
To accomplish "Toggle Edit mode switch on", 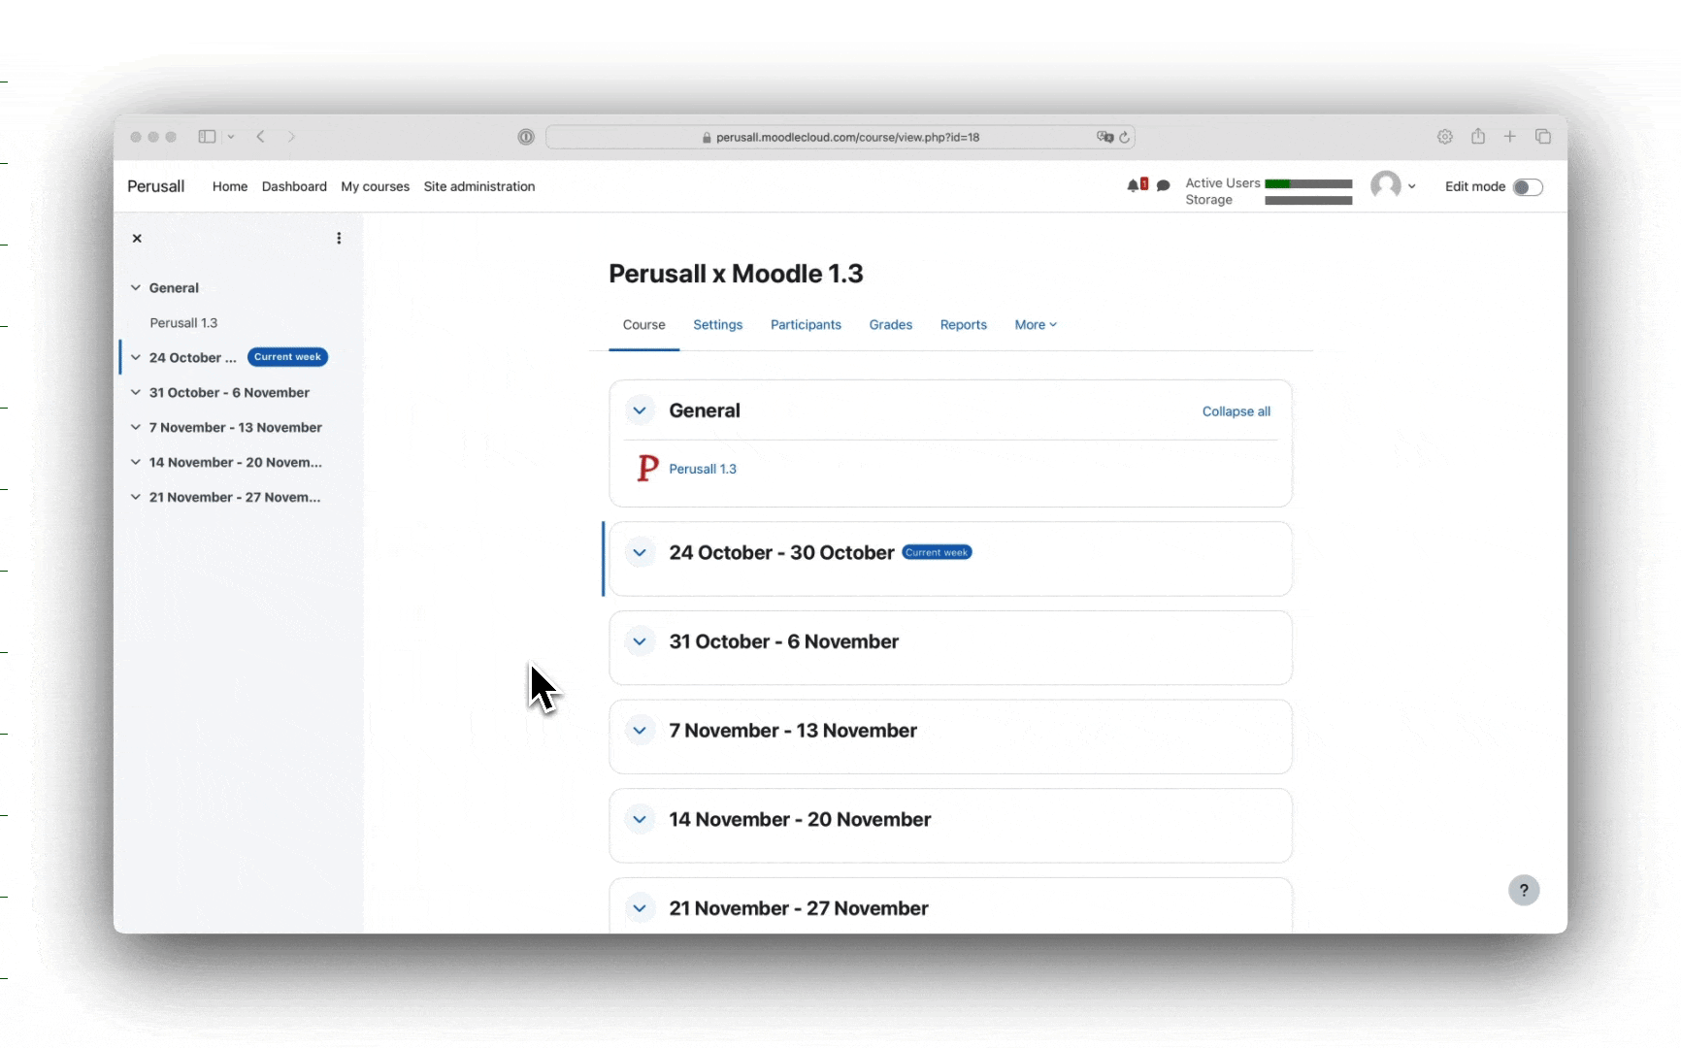I will 1527,187.
